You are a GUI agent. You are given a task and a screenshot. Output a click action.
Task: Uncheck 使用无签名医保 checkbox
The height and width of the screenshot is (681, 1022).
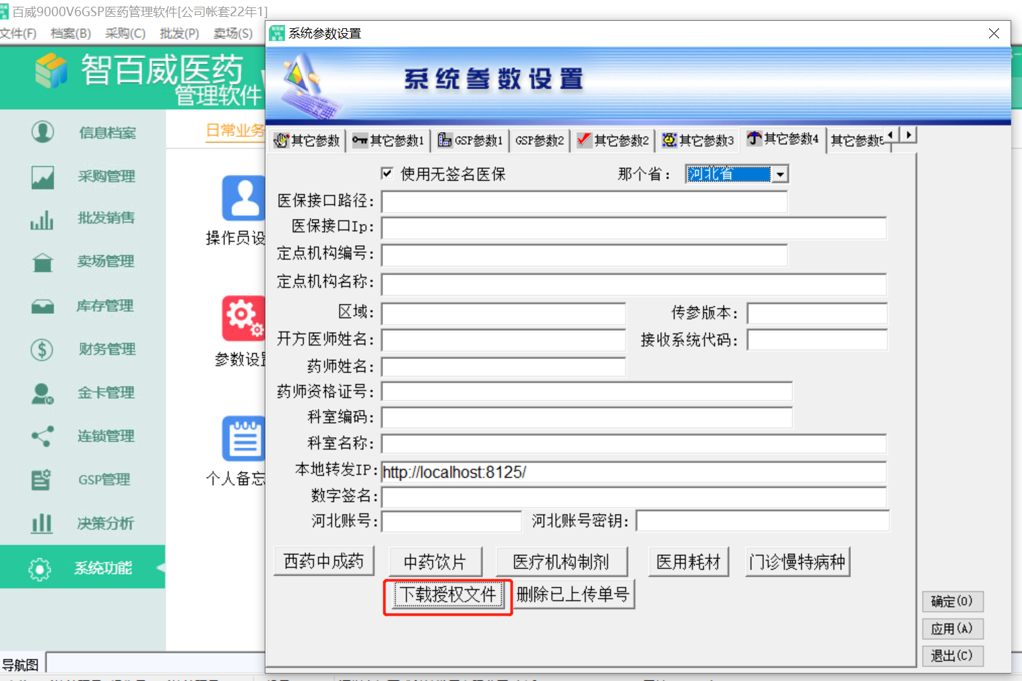click(387, 174)
